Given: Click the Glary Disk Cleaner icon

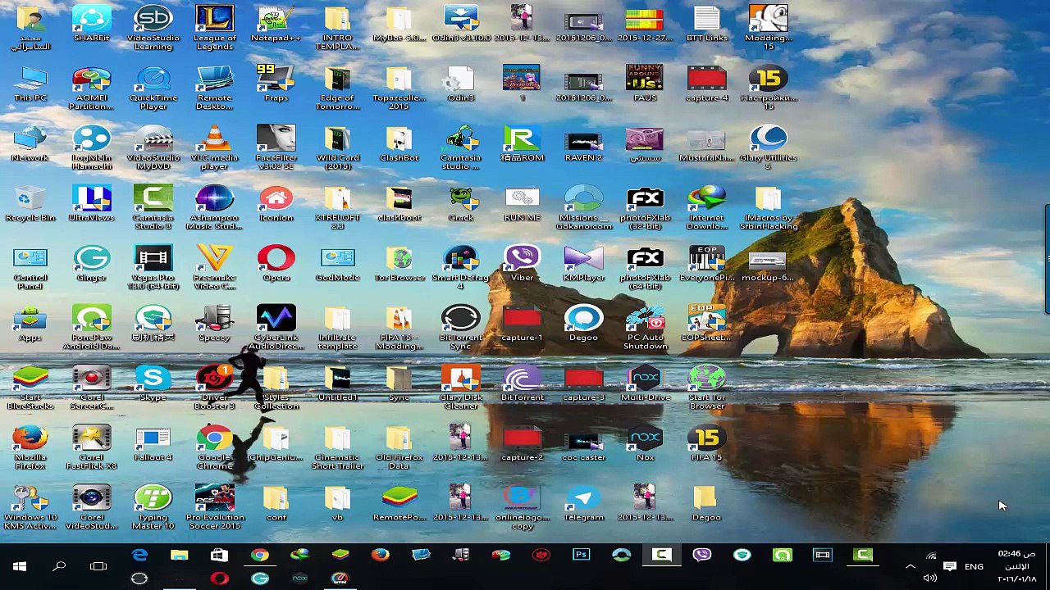Looking at the screenshot, I should click(460, 388).
